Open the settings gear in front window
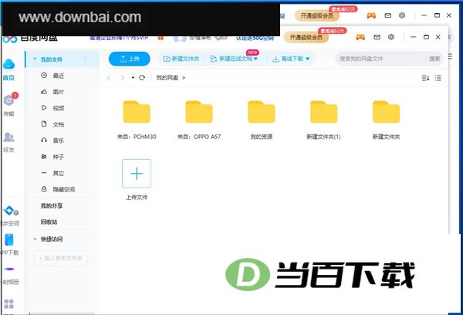Viewport: 463px width, 315px height. (x=391, y=37)
